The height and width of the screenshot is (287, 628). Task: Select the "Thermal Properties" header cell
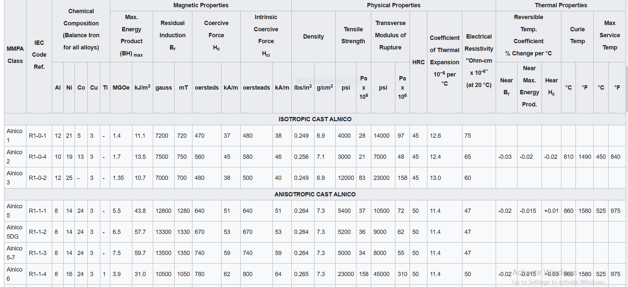coord(561,5)
